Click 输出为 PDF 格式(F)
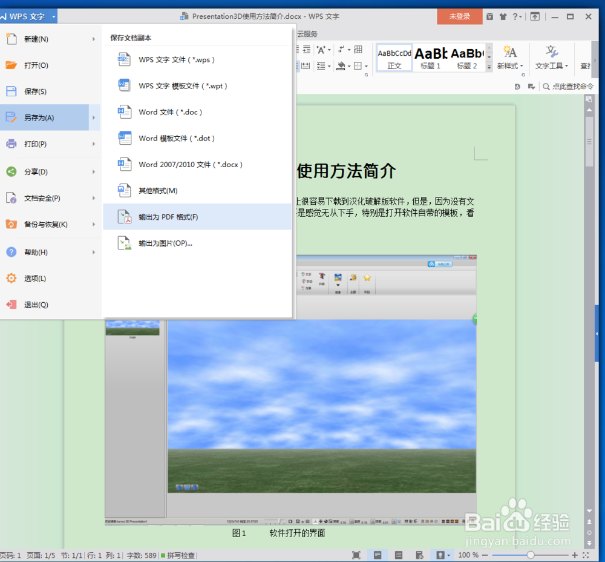 [x=197, y=217]
